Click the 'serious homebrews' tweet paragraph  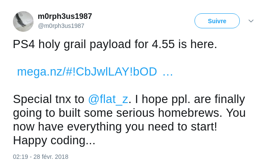(129, 120)
